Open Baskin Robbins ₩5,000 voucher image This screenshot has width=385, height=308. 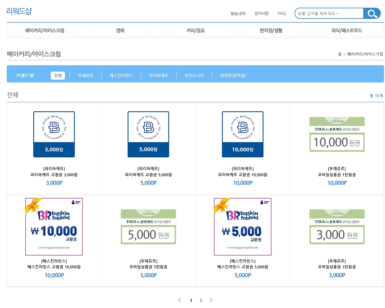tap(243, 227)
